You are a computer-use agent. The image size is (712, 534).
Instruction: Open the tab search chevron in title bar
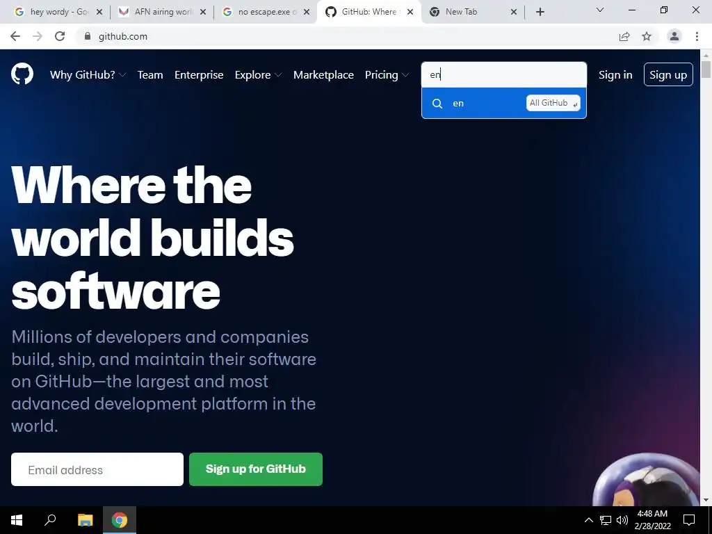tap(600, 10)
